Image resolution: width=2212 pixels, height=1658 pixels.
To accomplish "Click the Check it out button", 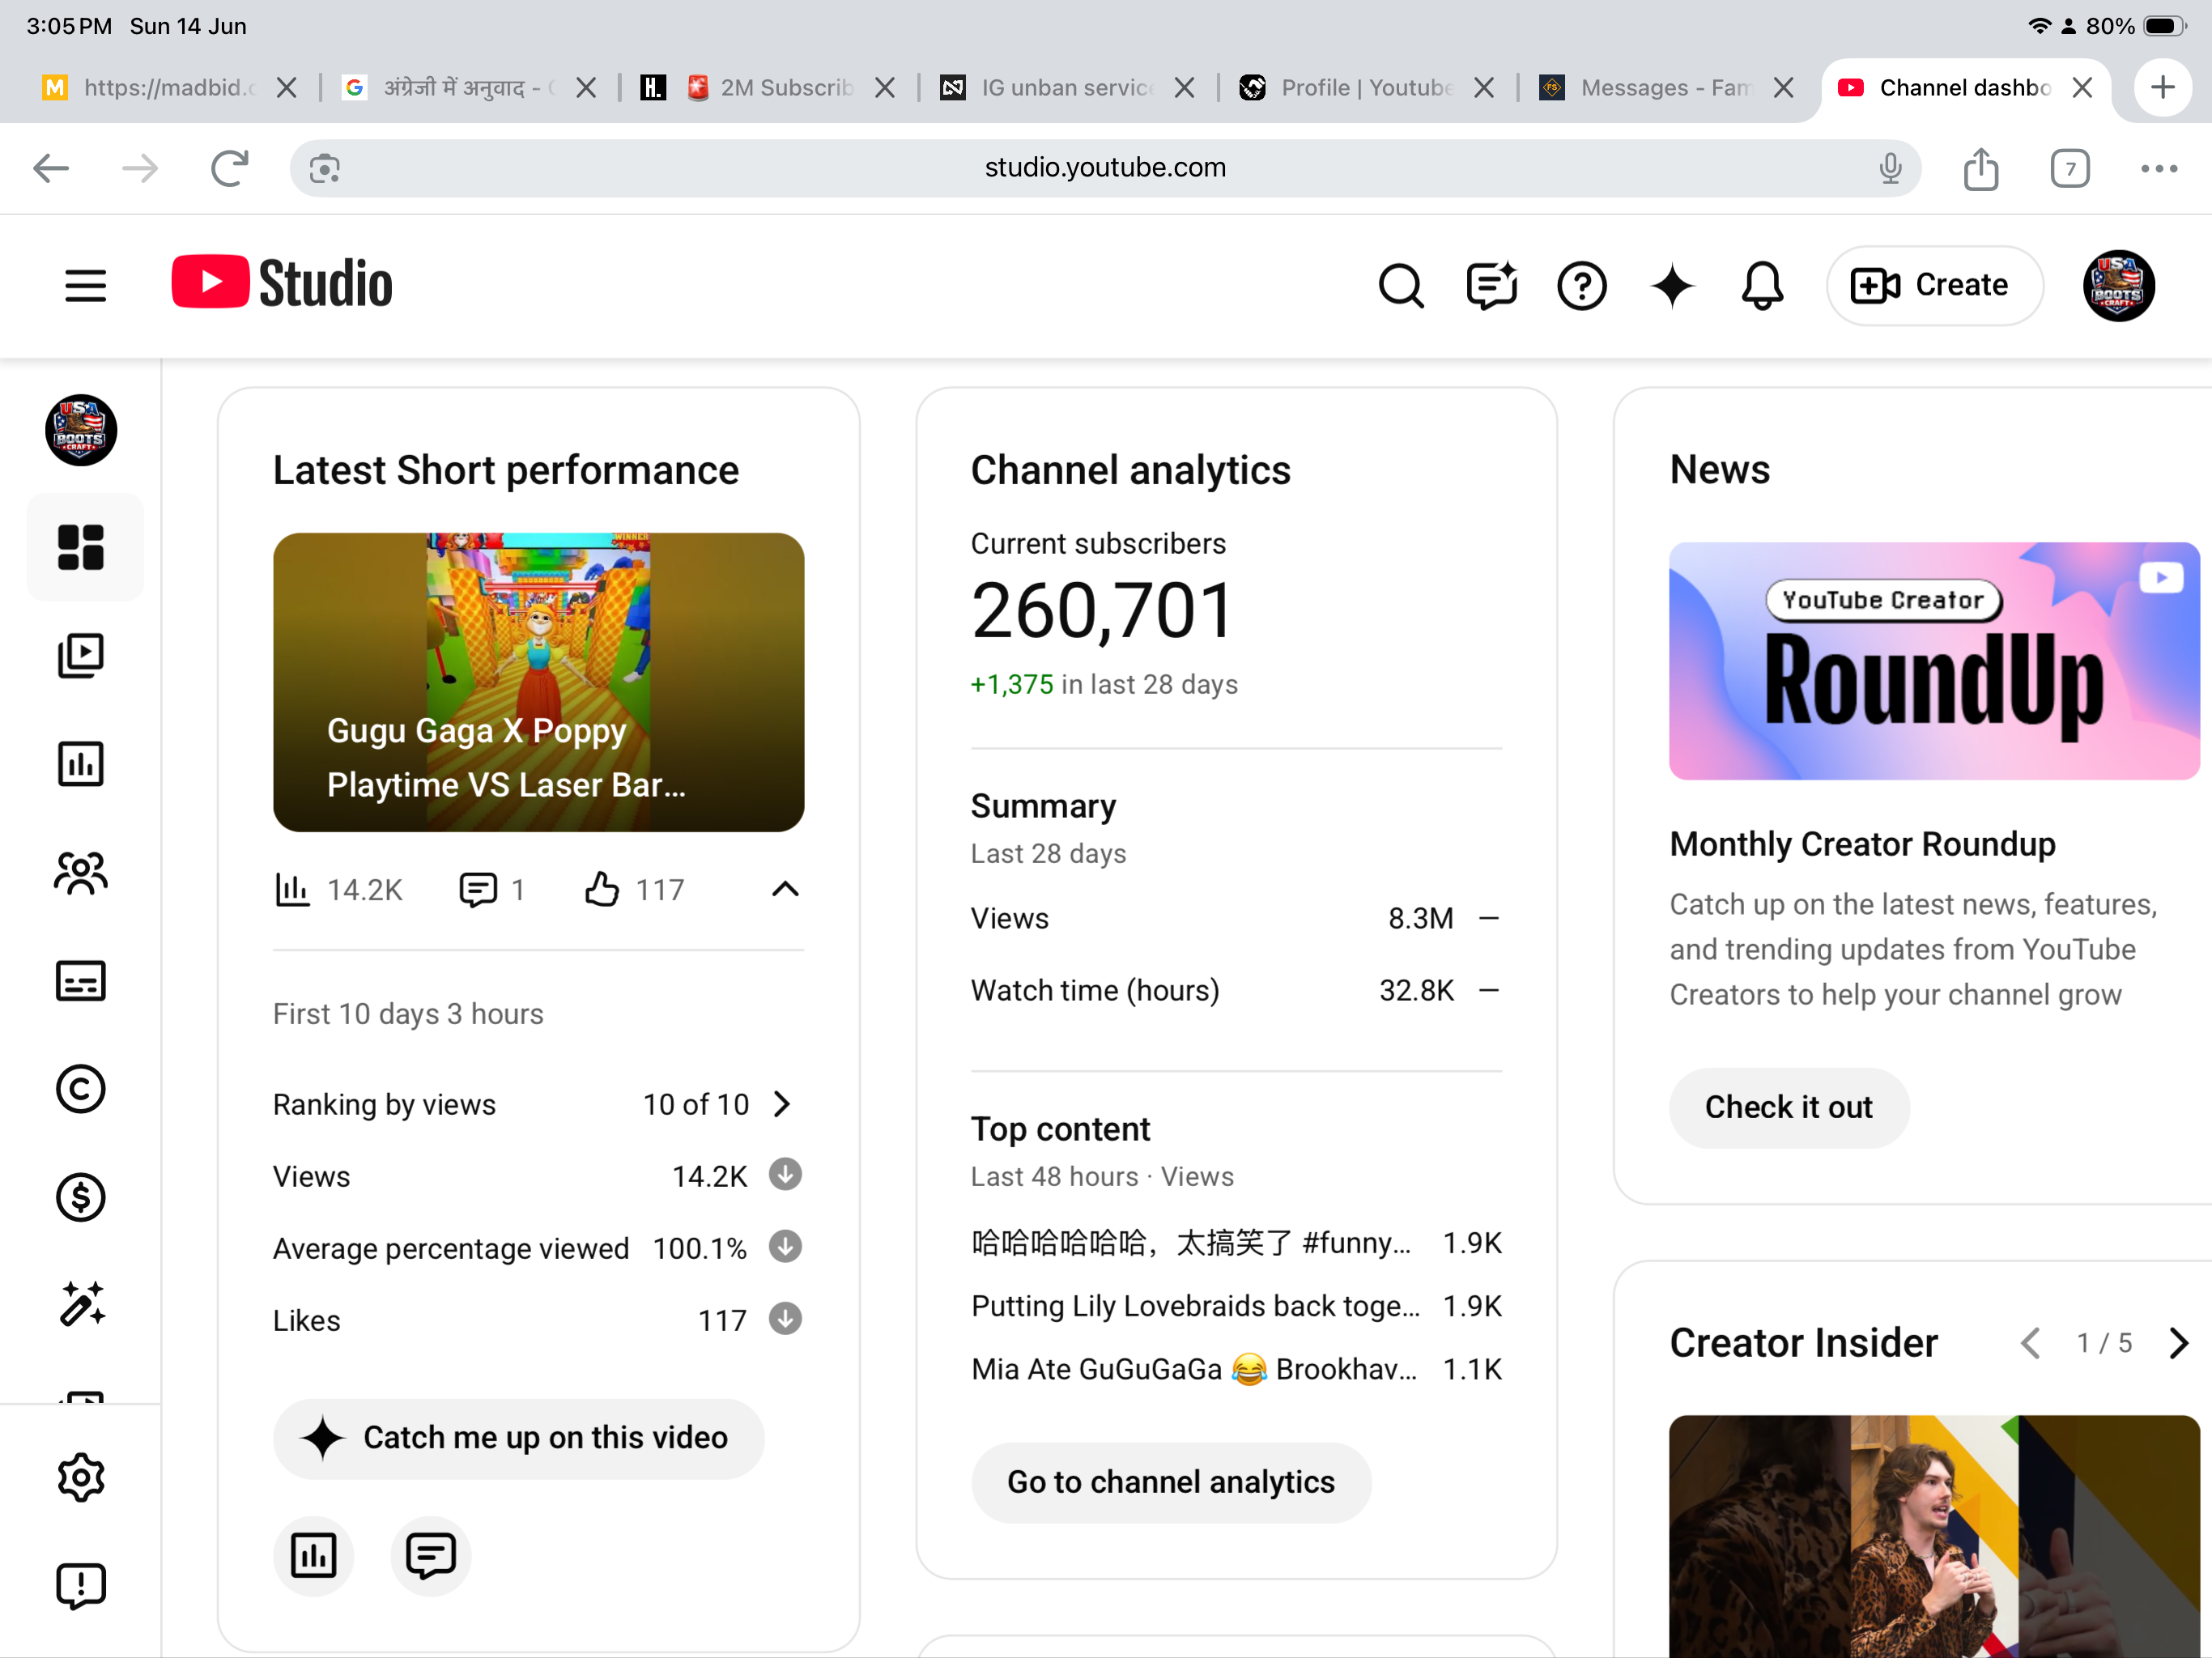I will tap(1788, 1107).
